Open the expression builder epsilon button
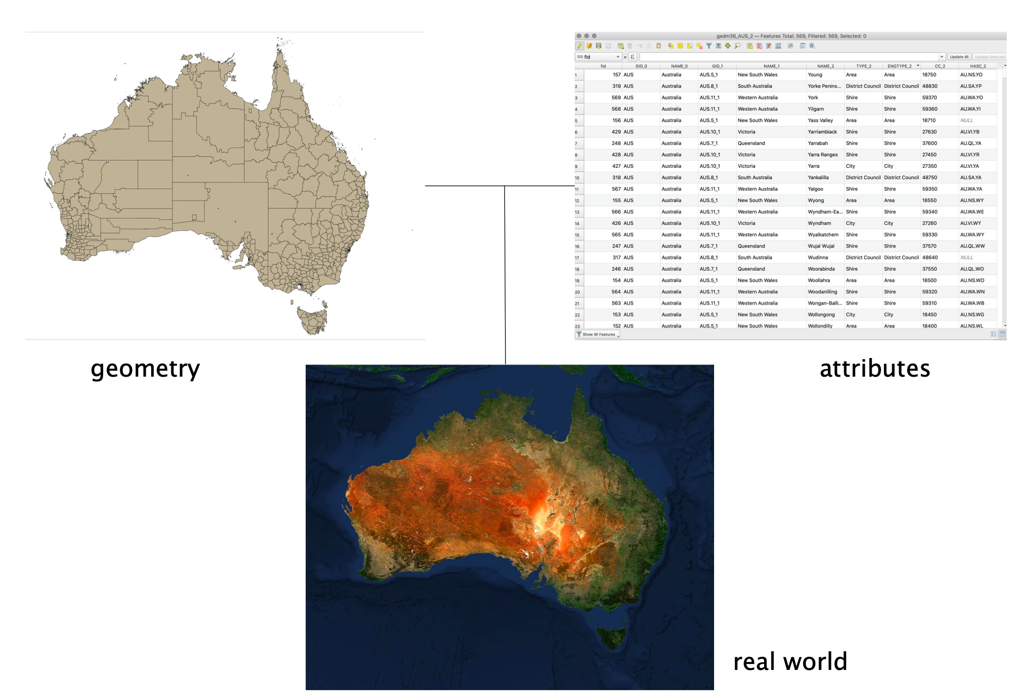 (x=633, y=57)
